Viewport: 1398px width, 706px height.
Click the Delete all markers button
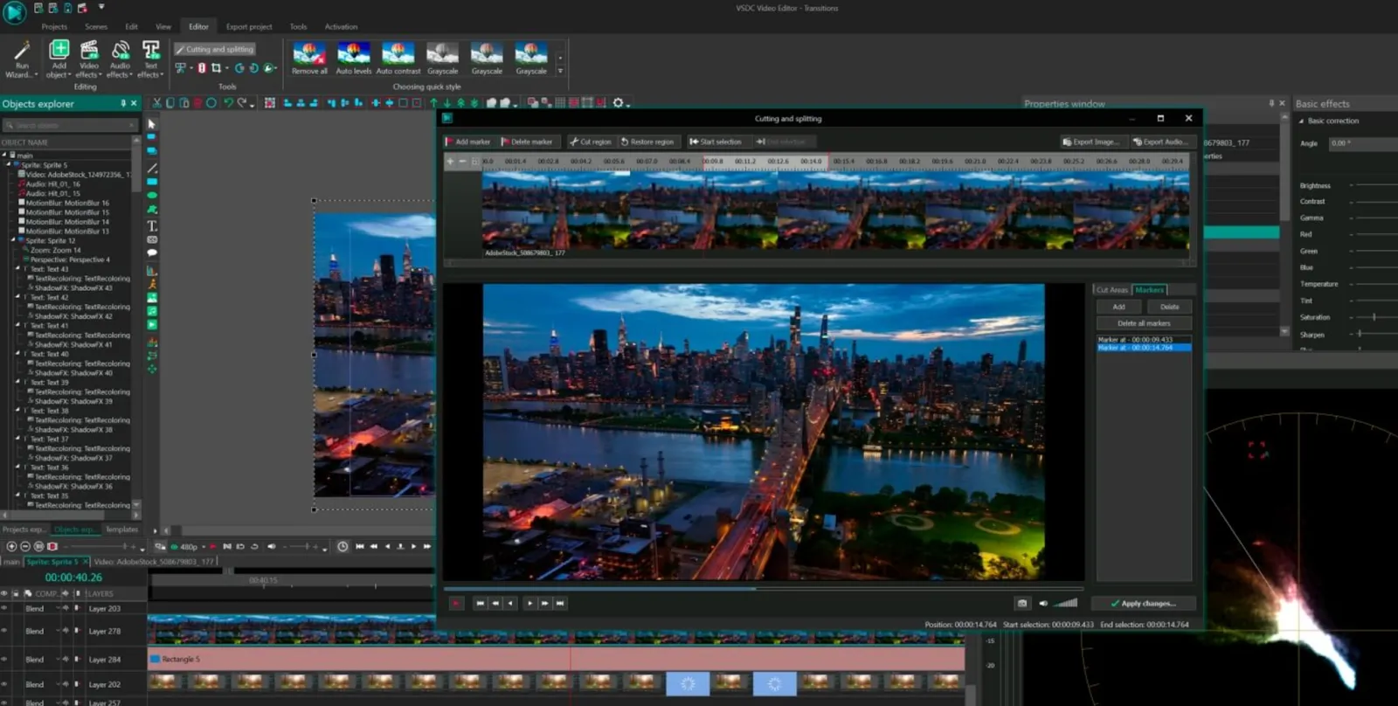coord(1144,323)
